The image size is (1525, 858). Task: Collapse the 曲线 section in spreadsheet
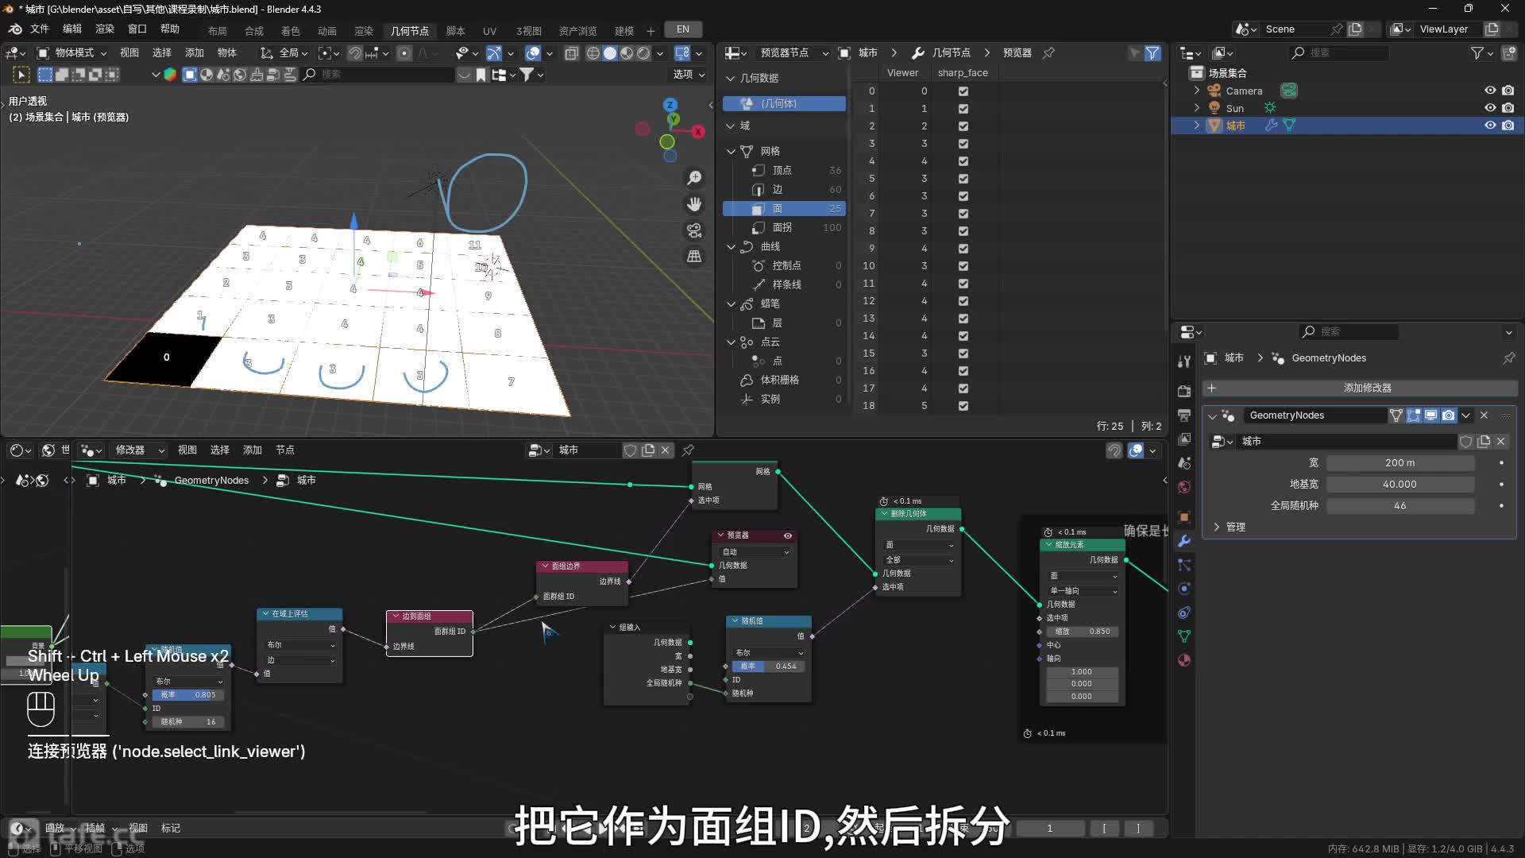click(732, 246)
